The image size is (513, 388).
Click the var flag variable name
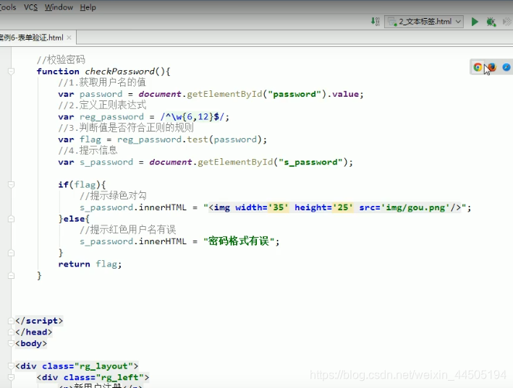point(90,139)
